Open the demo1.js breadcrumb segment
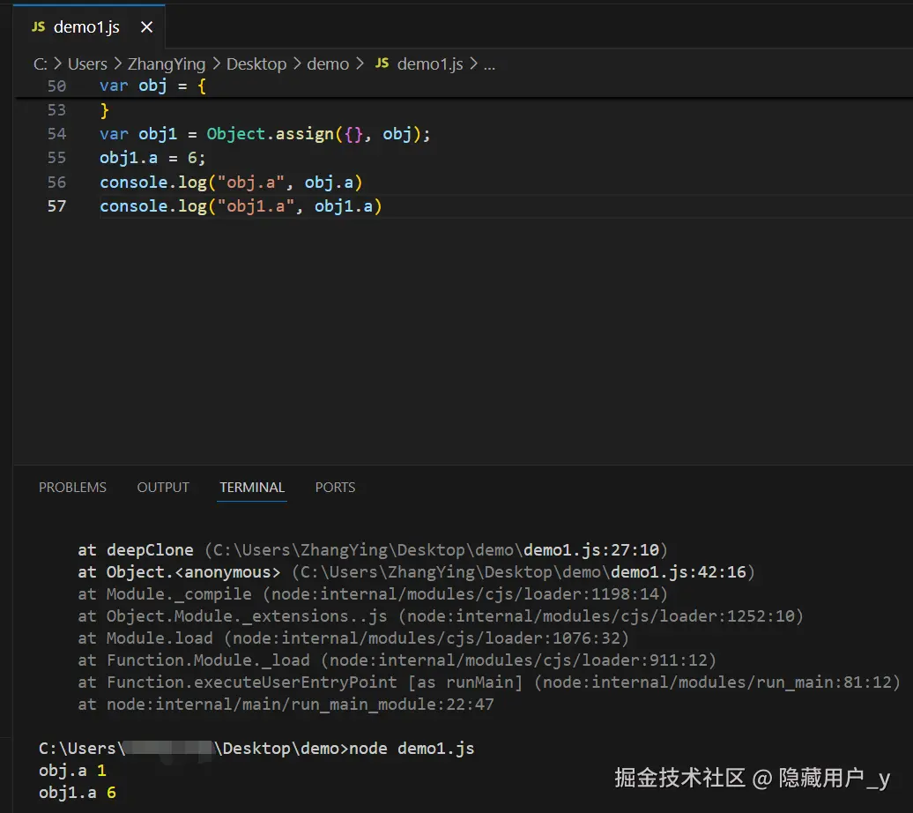 pos(430,63)
